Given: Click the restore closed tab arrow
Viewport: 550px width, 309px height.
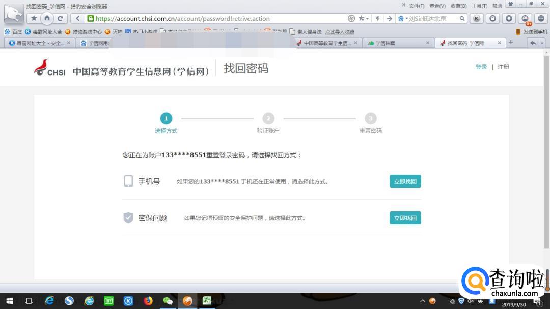Looking at the screenshot, I should (x=533, y=43).
